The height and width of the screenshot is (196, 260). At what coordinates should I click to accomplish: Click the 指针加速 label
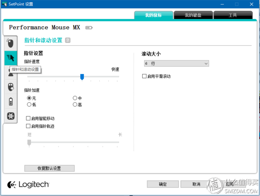[32, 90]
